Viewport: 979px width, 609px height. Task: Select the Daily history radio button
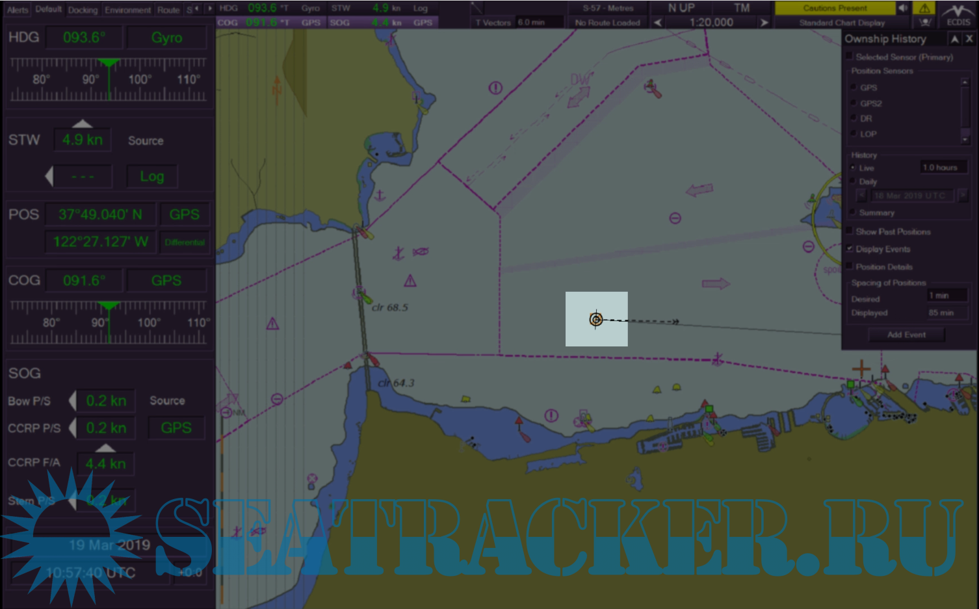[854, 181]
